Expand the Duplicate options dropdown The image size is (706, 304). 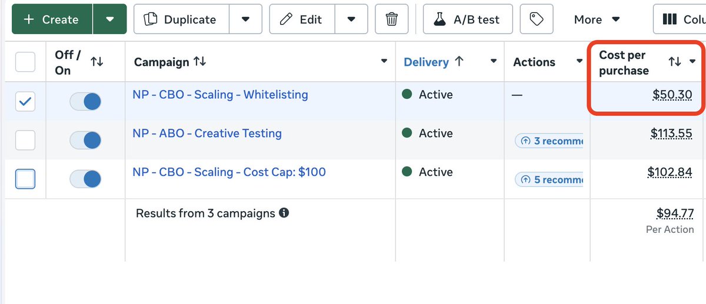click(246, 19)
